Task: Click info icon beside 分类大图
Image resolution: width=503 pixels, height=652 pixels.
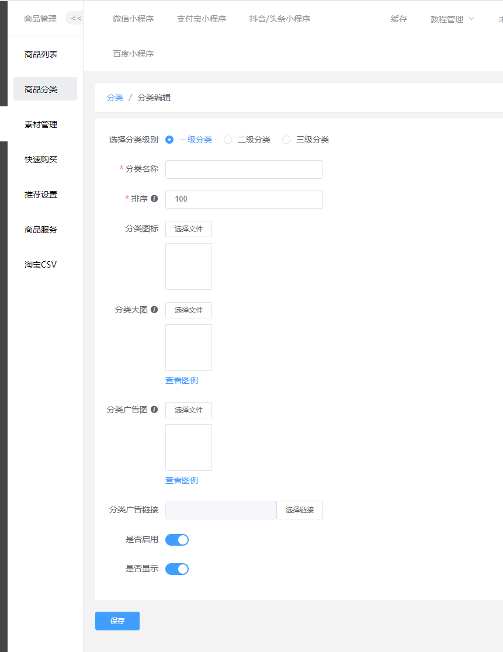Action: 154,310
